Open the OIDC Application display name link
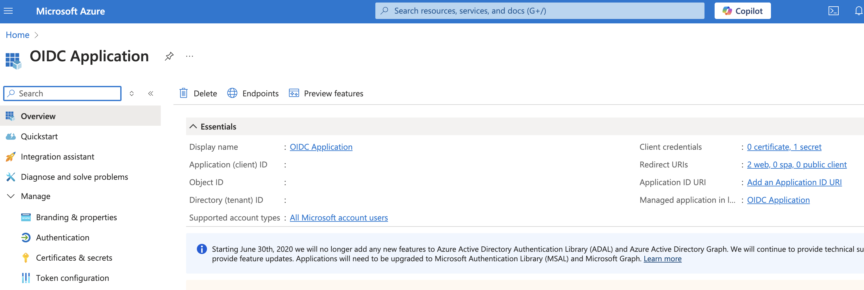 click(321, 147)
